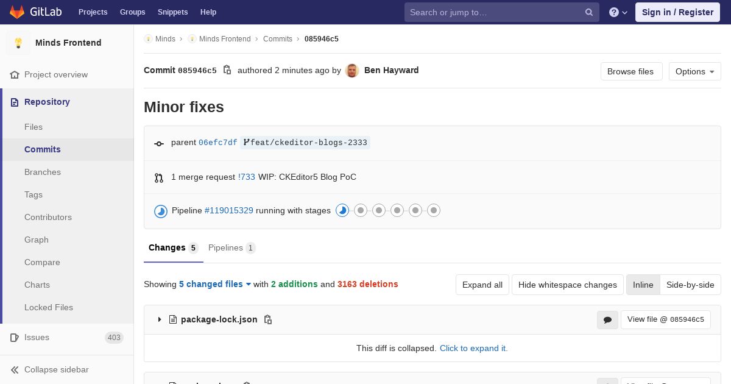The image size is (731, 384).
Task: Click Commits breadcrumb link
Action: 278,39
